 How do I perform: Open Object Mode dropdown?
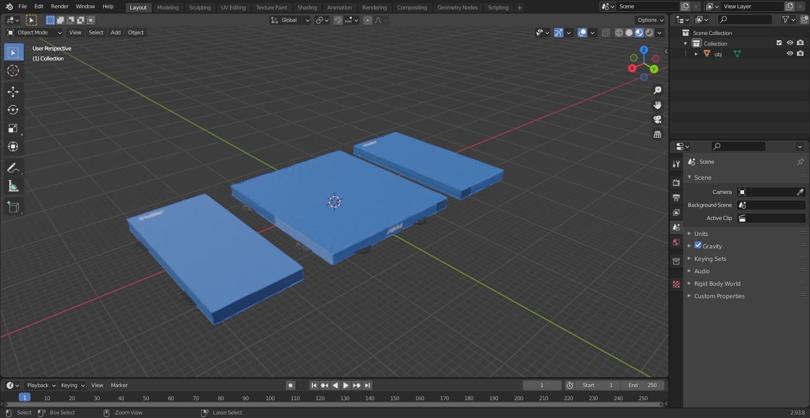point(34,33)
